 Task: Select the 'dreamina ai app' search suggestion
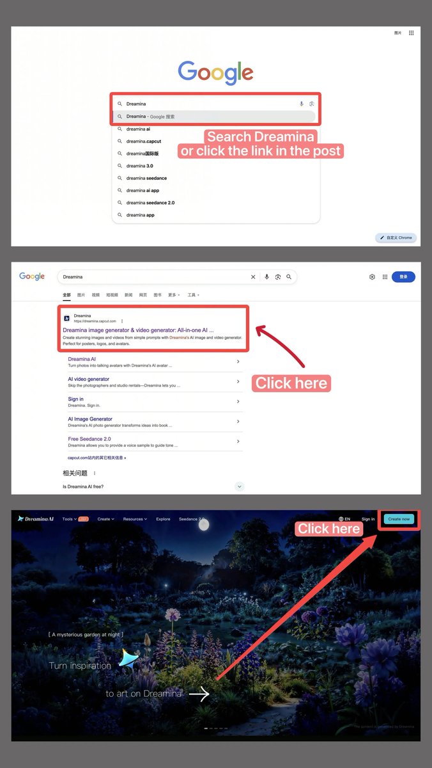(x=143, y=190)
